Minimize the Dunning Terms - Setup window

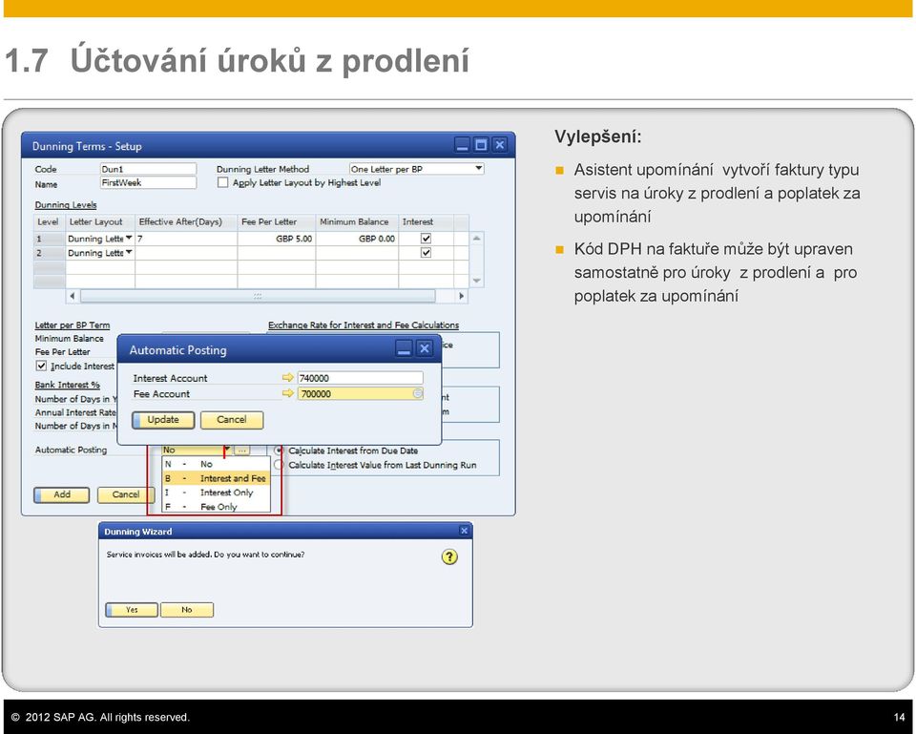click(x=462, y=144)
